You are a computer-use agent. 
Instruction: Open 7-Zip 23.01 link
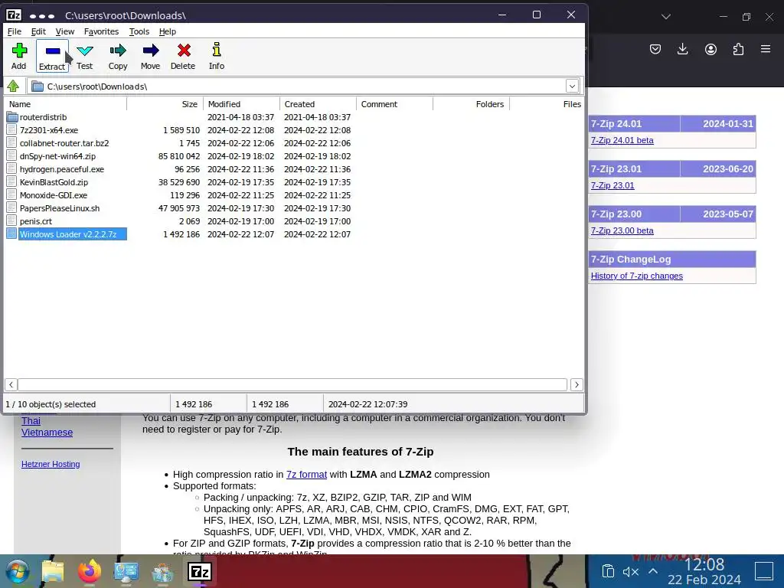point(612,185)
